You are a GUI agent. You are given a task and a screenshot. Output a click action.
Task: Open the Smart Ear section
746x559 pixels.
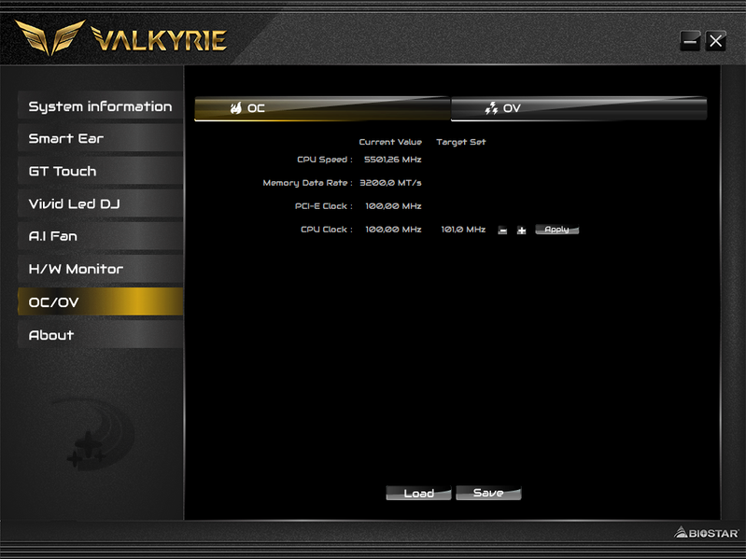101,138
